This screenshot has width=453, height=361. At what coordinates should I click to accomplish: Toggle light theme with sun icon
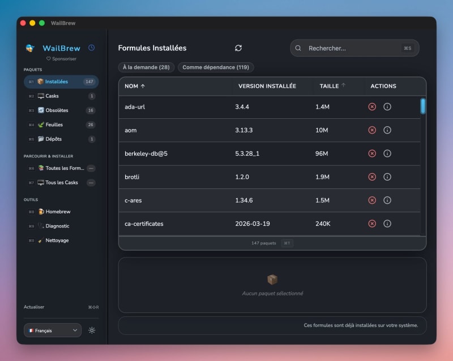[92, 330]
